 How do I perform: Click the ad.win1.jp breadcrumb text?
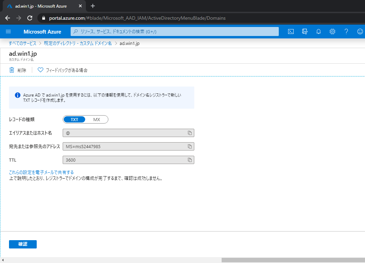pyautogui.click(x=130, y=43)
